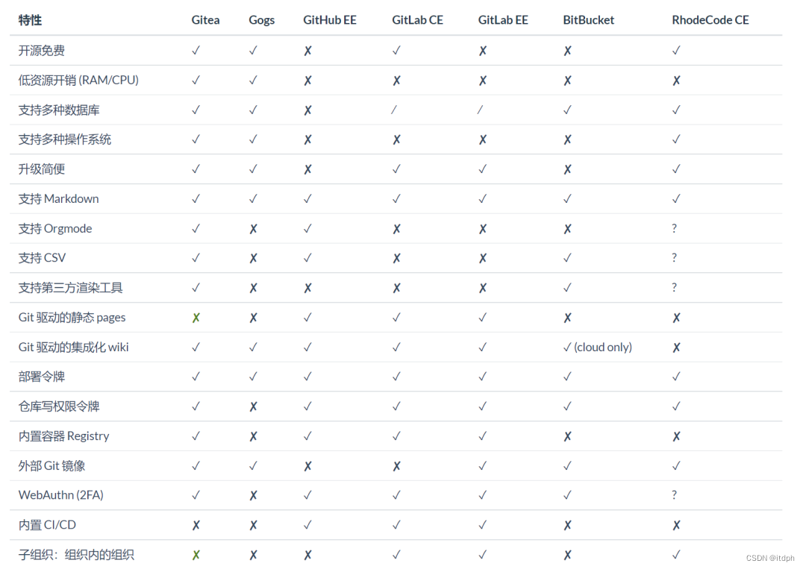Click the 特性 header cell

[30, 20]
